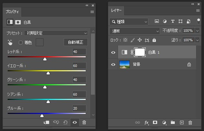
Task: Reset adjustment to defaults icon
Action: [x=65, y=122]
